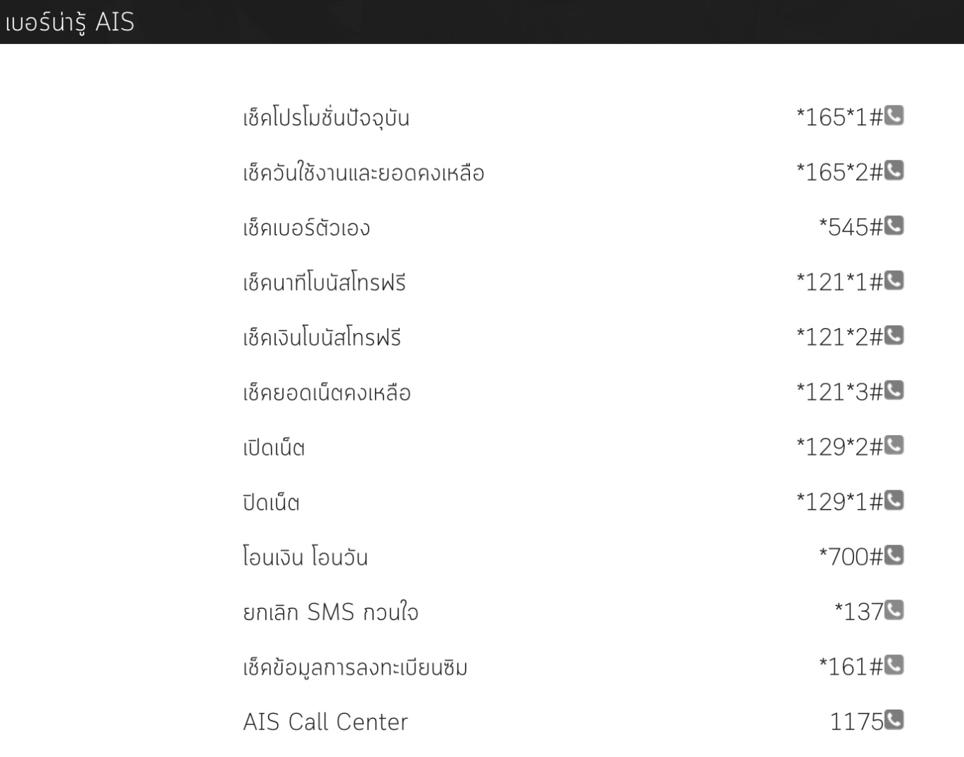
Task: Tap call icon next to *121*1#
Action: click(x=895, y=280)
